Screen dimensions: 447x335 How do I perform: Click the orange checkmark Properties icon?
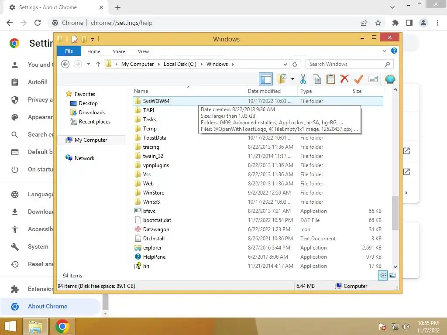pos(358,79)
